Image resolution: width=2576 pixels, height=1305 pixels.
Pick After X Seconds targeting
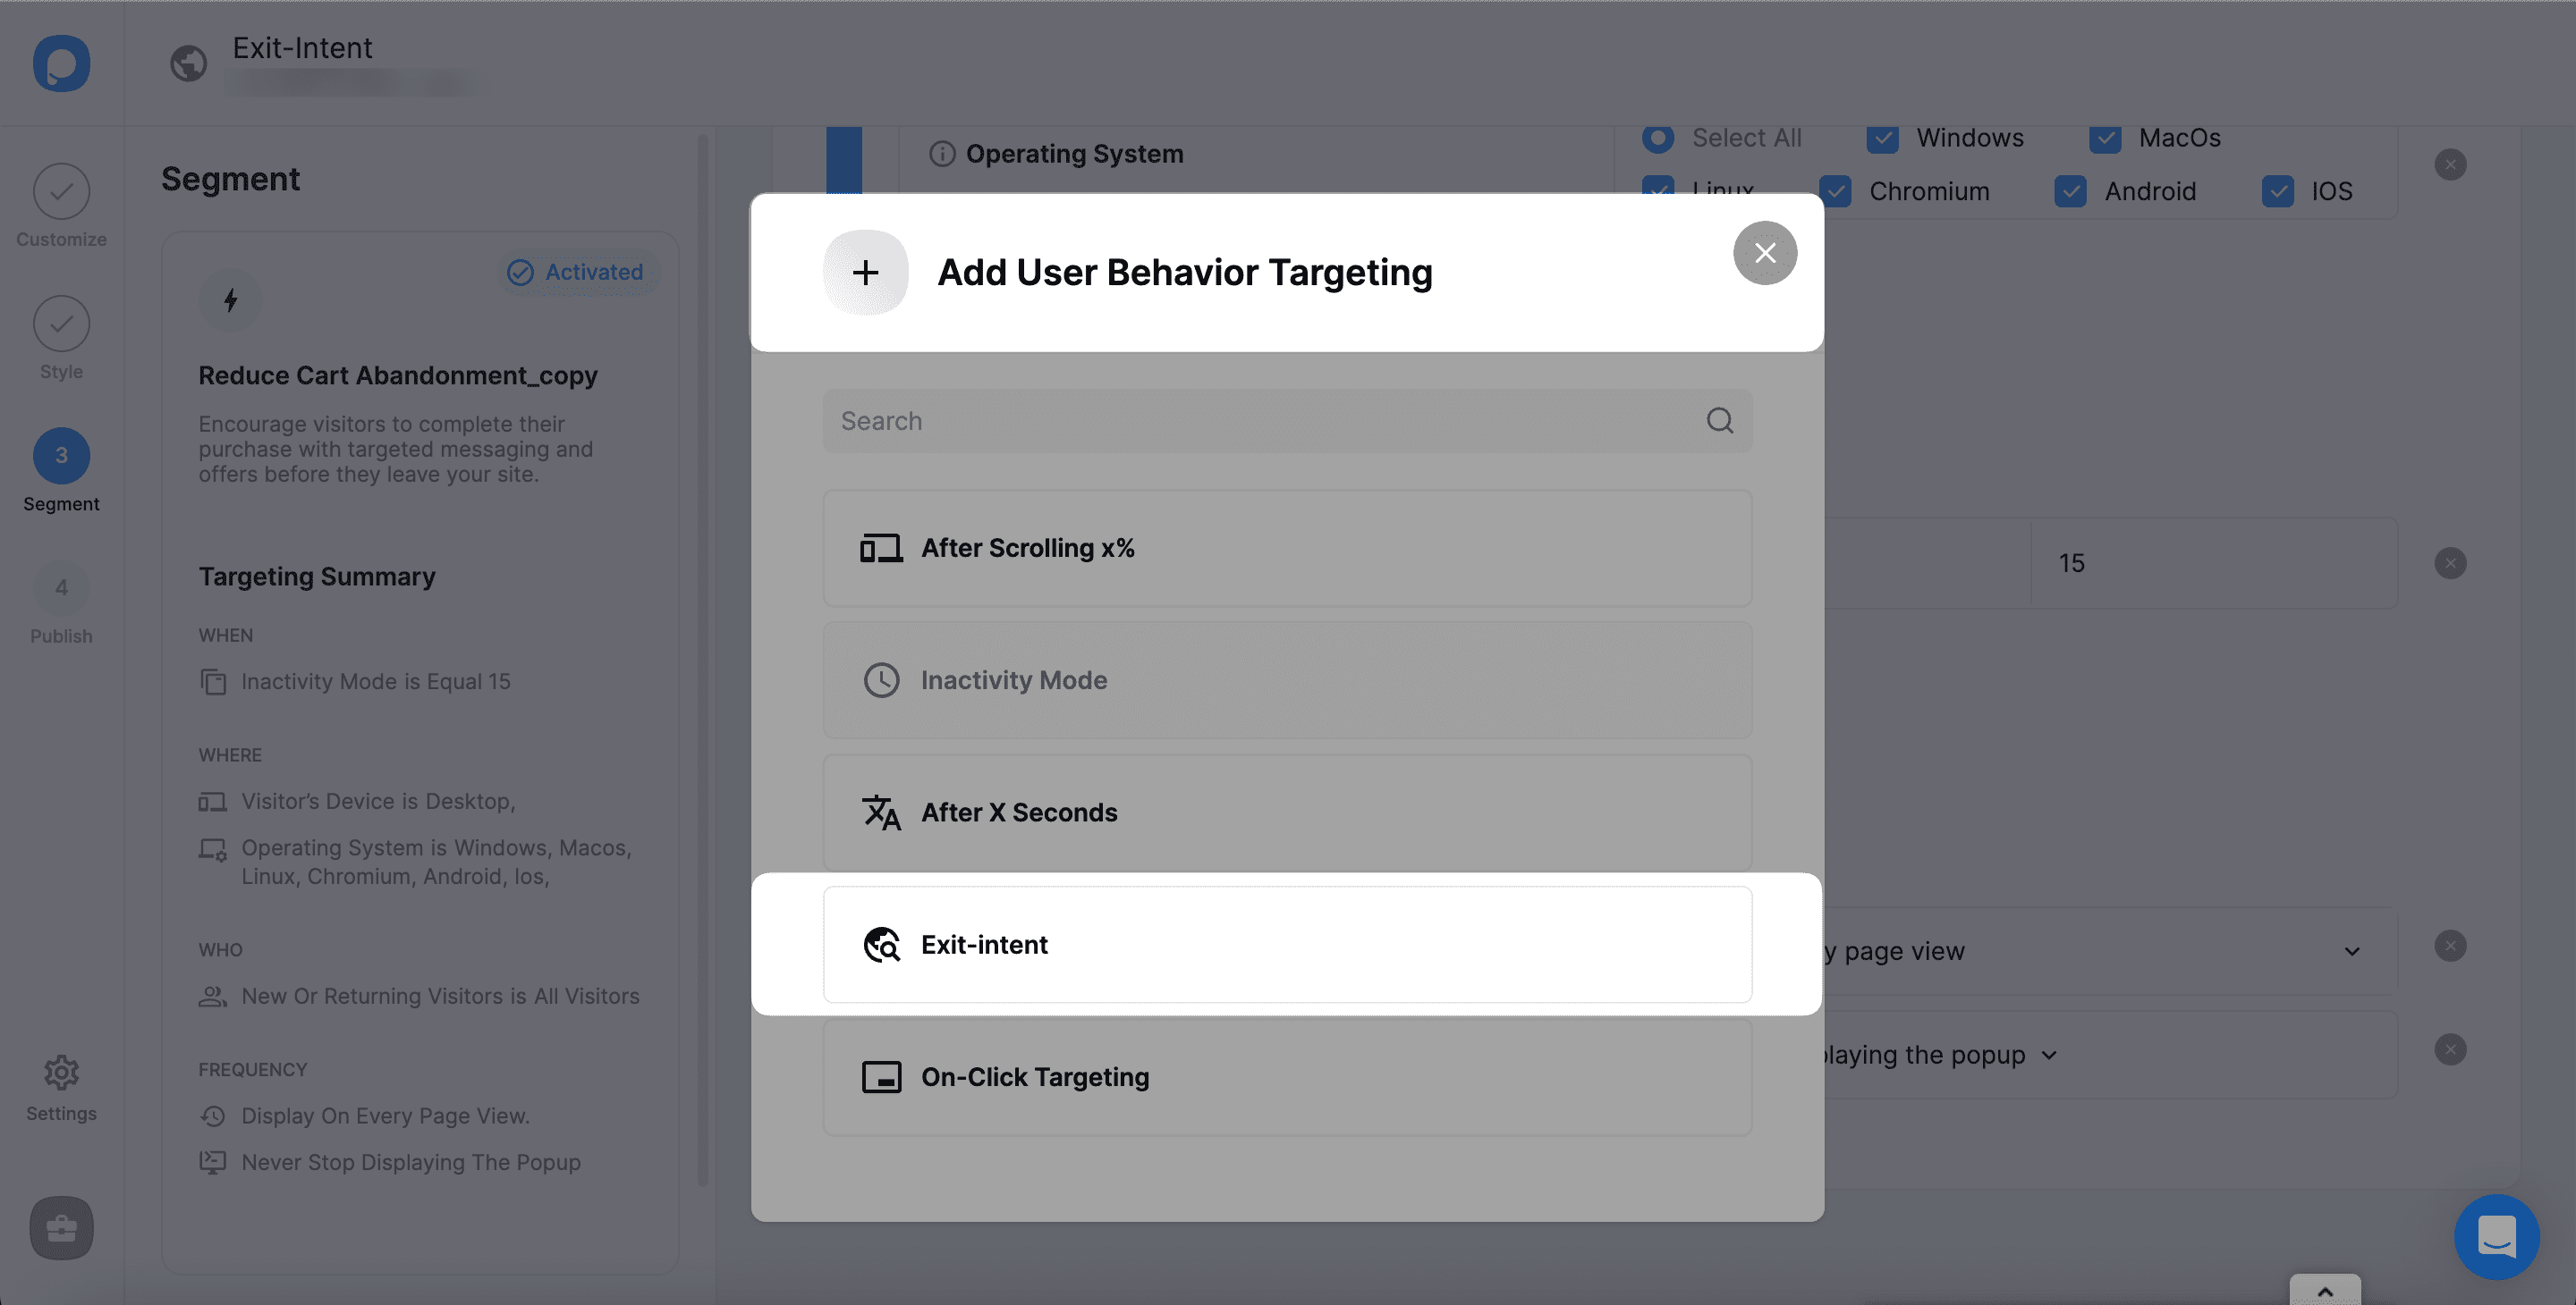point(1287,812)
